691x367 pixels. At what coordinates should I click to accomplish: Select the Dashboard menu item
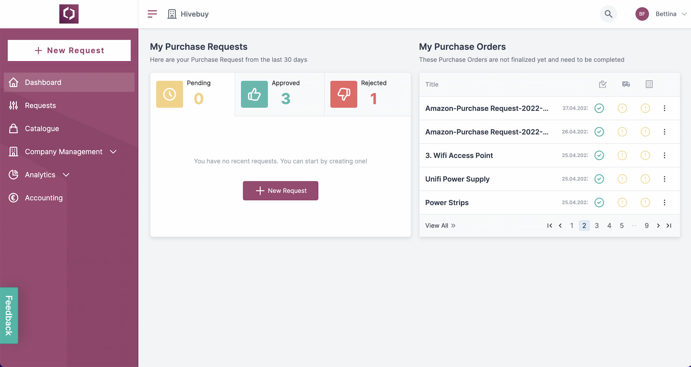pos(43,82)
